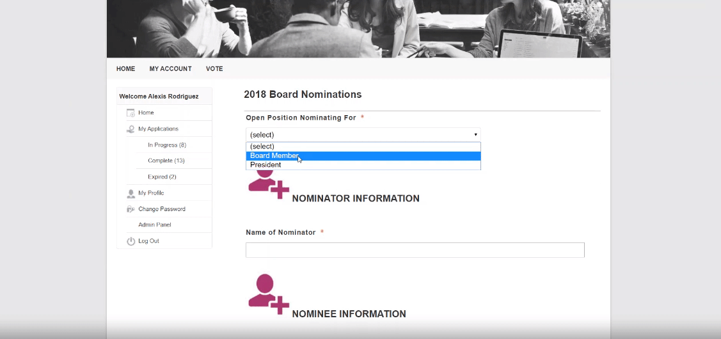Click the Log Out power icon
This screenshot has width=721, height=339.
point(131,241)
